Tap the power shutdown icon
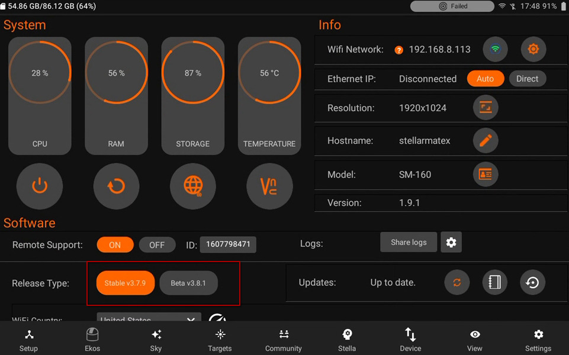This screenshot has height=355, width=569. [40, 186]
